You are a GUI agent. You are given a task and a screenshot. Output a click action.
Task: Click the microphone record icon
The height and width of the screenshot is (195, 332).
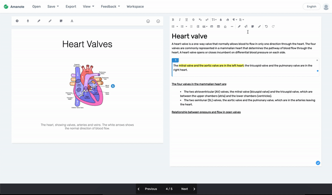pos(28,21)
